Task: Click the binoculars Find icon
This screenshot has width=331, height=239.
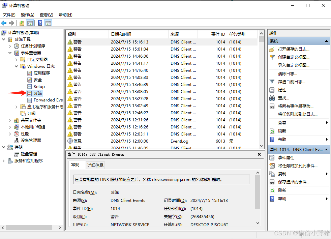Action: point(272,98)
